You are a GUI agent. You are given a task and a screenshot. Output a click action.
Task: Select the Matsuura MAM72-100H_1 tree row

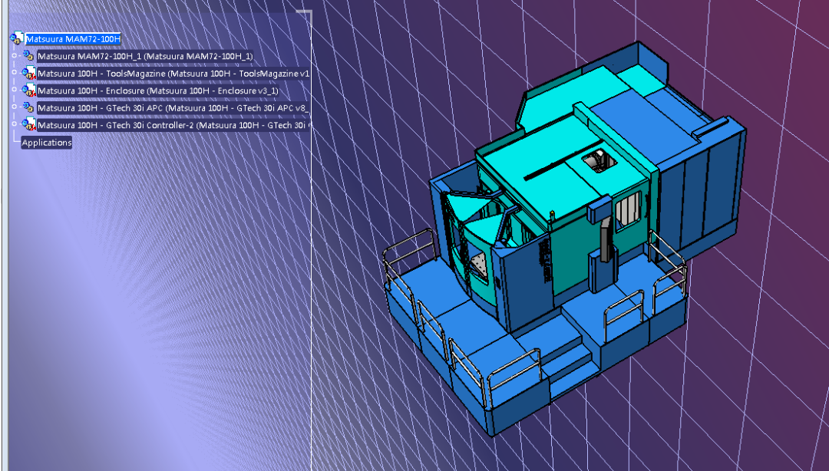(145, 56)
